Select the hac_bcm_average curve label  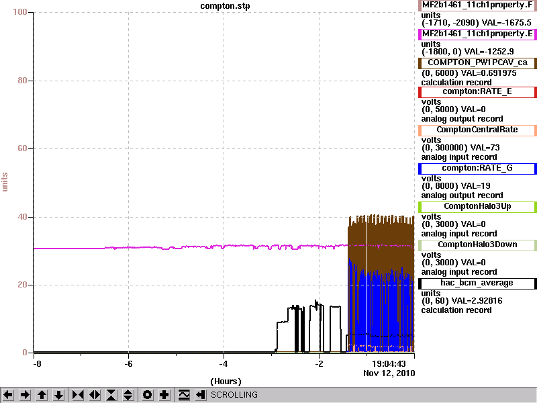tap(477, 283)
